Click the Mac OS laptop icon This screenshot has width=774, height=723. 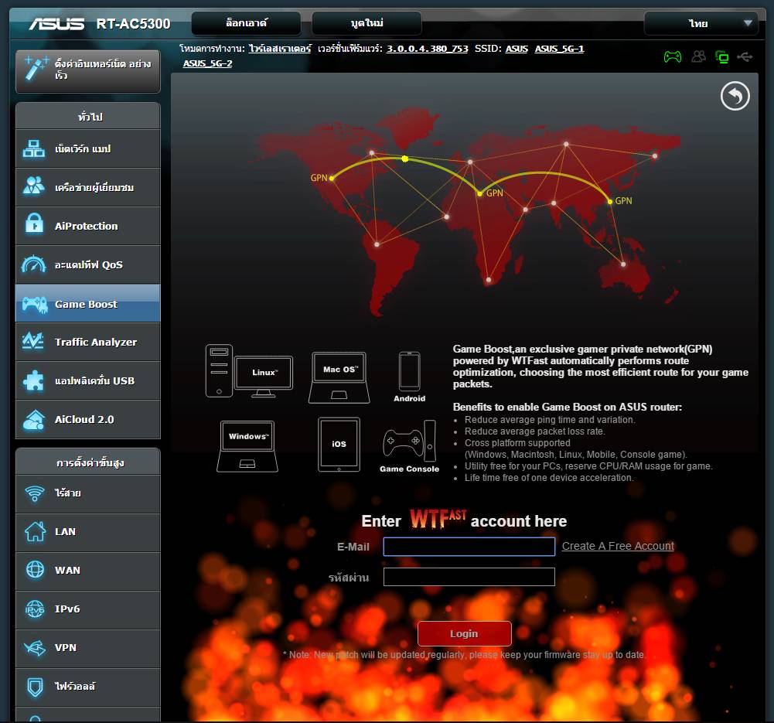(339, 377)
